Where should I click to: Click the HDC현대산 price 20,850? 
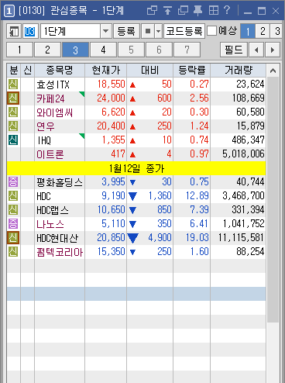click(111, 237)
